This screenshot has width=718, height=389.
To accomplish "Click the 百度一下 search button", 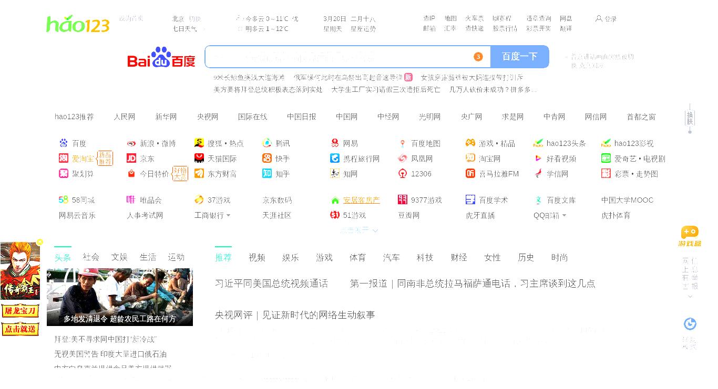I will [x=519, y=57].
